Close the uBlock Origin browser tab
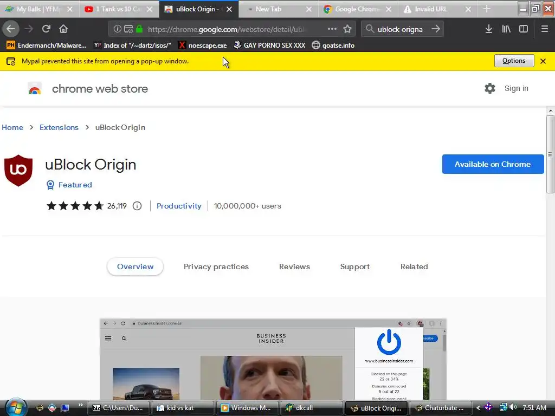 click(229, 9)
